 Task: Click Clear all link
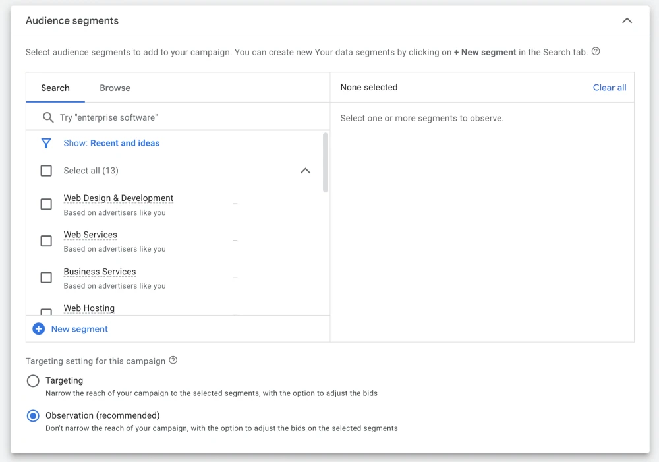[x=610, y=88]
